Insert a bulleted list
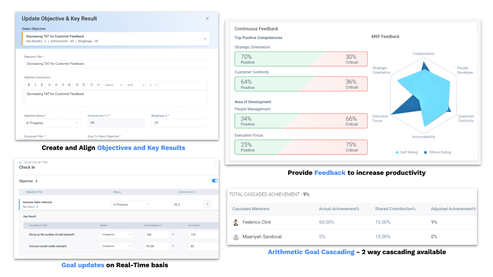Screen dimensions: 493x277 pos(91,85)
